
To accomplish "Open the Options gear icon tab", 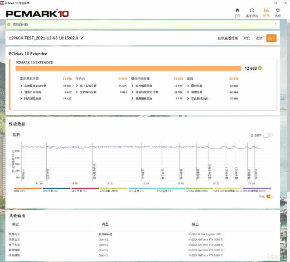I will pyautogui.click(x=278, y=10).
